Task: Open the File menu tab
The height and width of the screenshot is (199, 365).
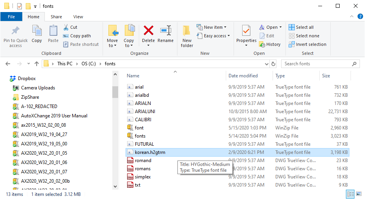Action: tap(11, 17)
